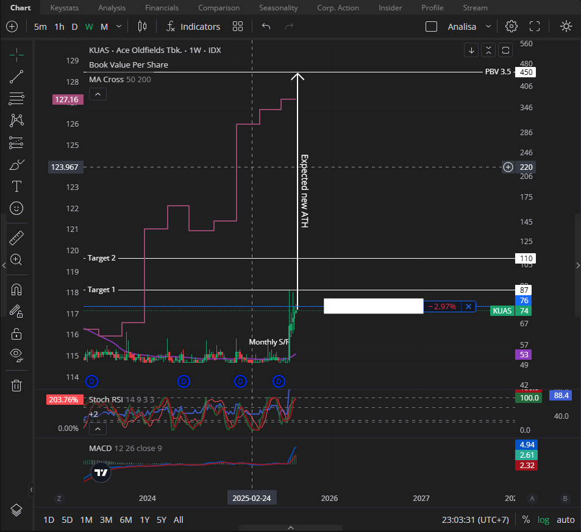The image size is (581, 532).
Task: Open chart settings gear
Action: pyautogui.click(x=511, y=27)
